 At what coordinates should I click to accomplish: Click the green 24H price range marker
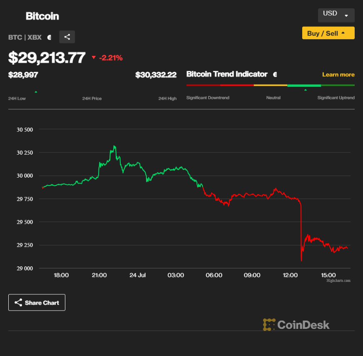coord(36,92)
